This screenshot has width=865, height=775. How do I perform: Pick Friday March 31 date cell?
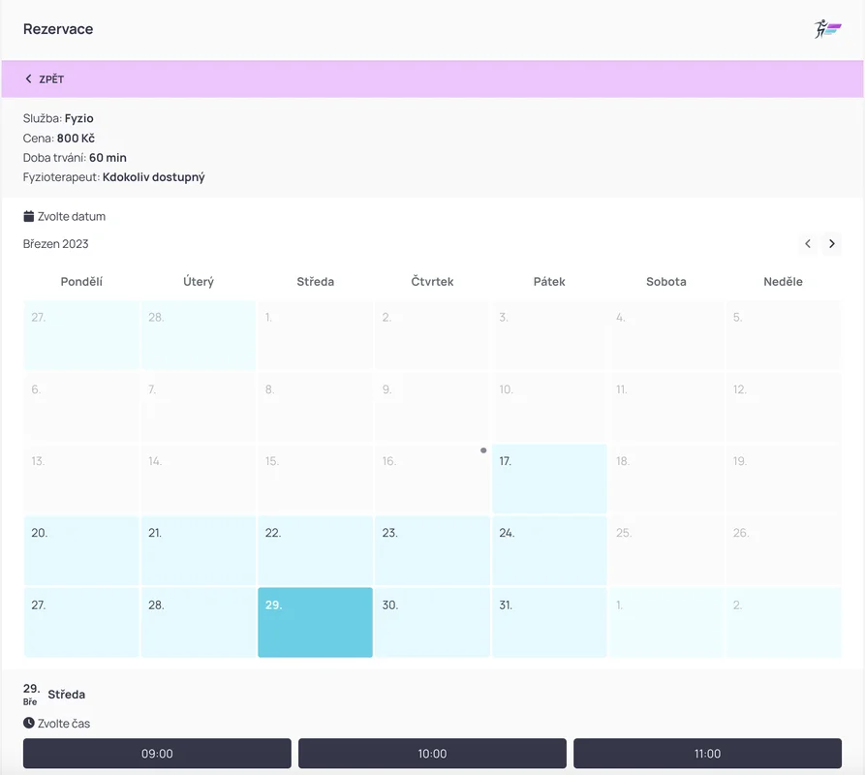pyautogui.click(x=549, y=622)
